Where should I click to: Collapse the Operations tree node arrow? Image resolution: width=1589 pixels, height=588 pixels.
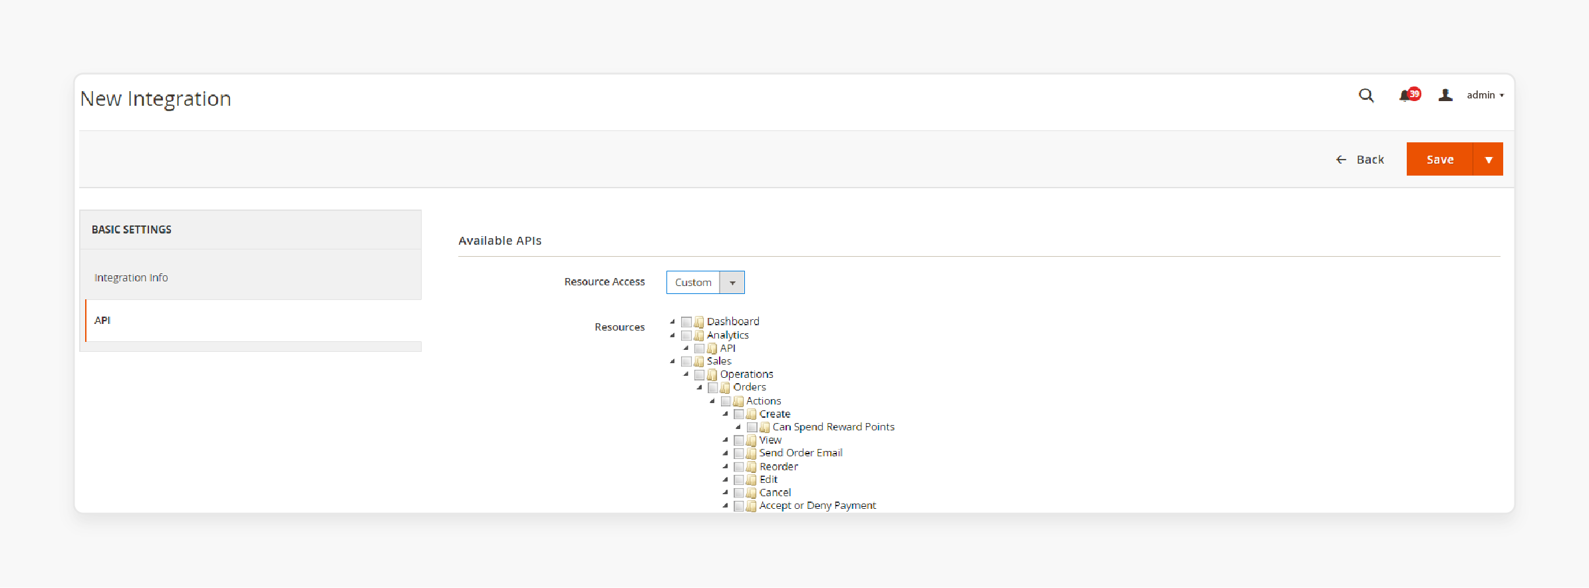pos(686,374)
